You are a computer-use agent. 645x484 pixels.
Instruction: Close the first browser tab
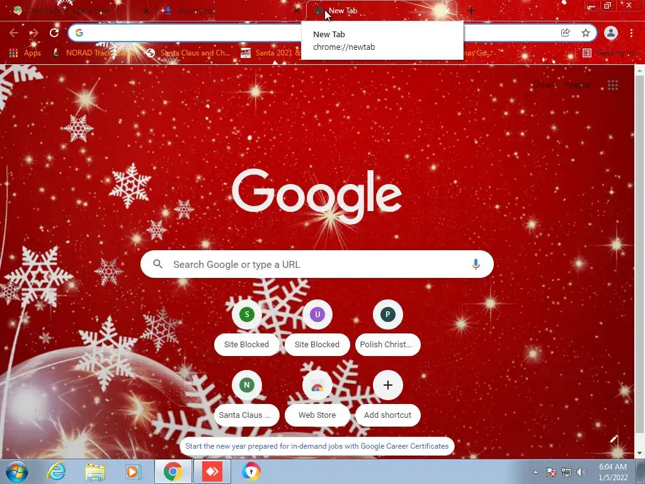tap(146, 11)
